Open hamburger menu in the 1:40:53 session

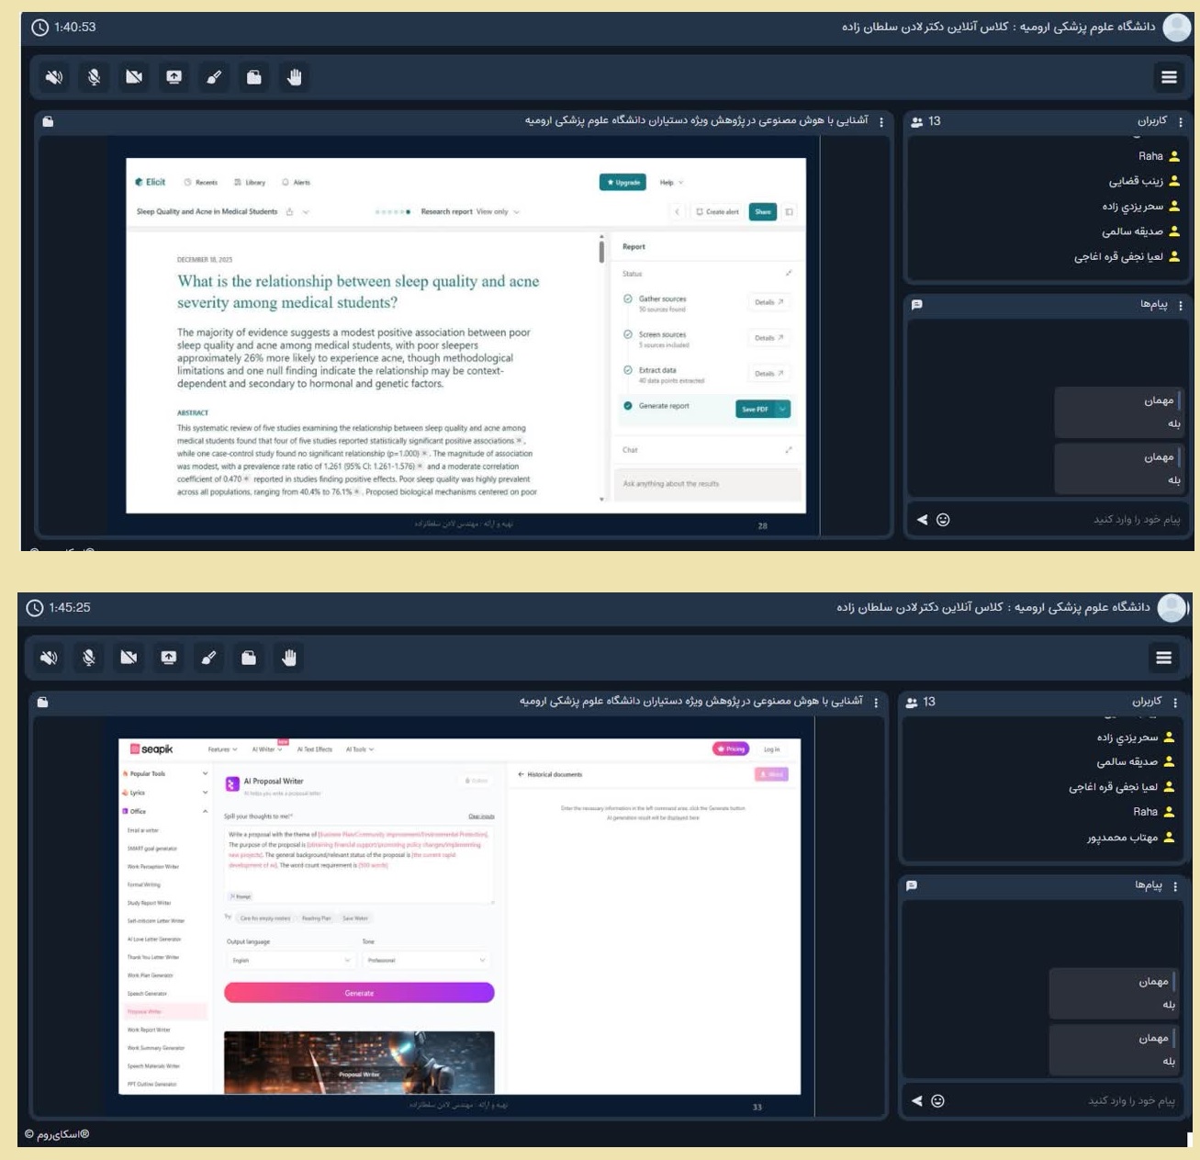[1169, 77]
